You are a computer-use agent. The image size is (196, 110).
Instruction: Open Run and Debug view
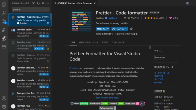click(x=4, y=30)
